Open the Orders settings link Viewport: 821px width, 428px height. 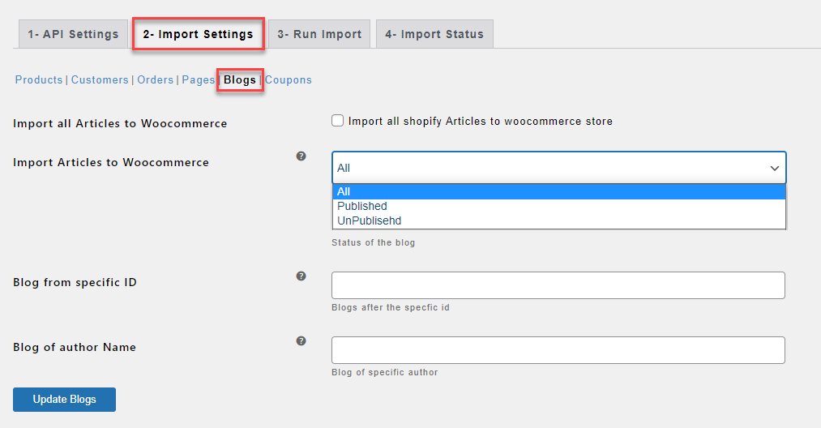point(156,79)
